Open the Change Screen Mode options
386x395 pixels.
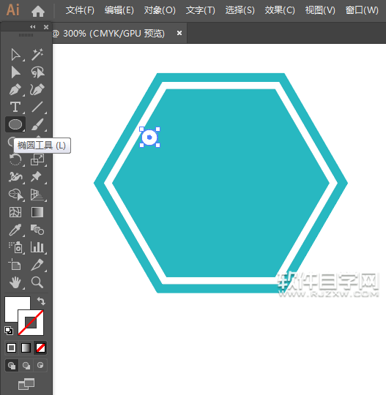pyautogui.click(x=26, y=384)
